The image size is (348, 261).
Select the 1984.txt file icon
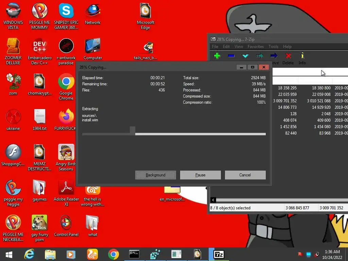click(x=39, y=120)
